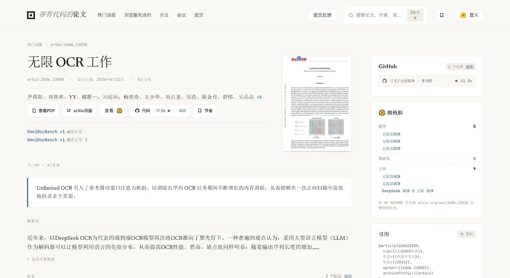Click the 0次引用 text
The image size is (510, 278).
[144, 79]
